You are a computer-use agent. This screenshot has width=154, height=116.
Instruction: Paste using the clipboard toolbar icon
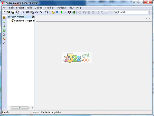click(32, 12)
